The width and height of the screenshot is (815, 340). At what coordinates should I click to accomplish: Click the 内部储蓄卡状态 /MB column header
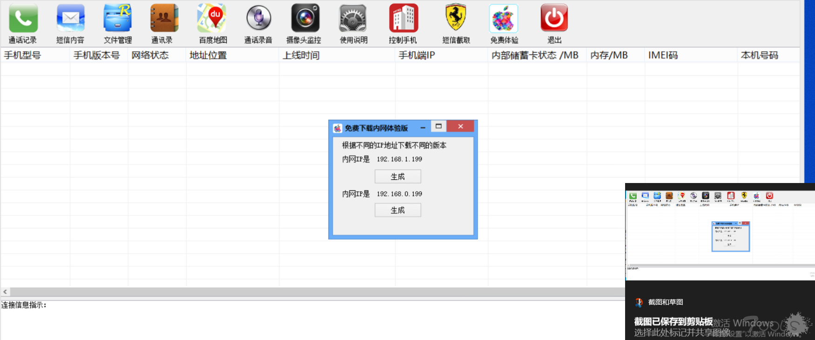(x=538, y=55)
